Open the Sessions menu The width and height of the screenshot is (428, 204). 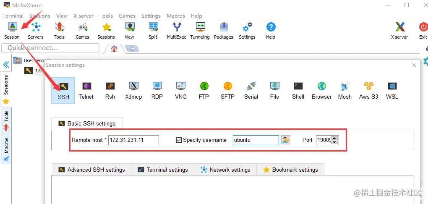pyautogui.click(x=40, y=16)
